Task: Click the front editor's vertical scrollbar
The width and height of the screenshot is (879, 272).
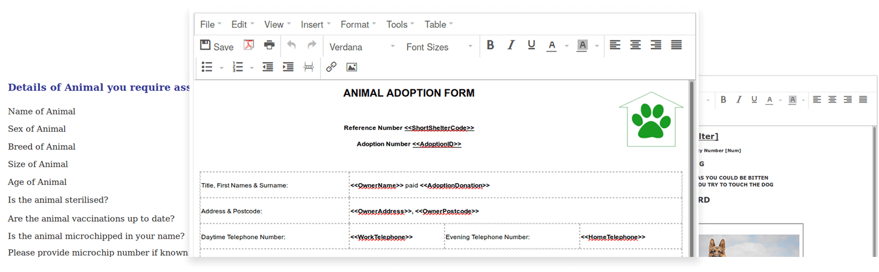Action: click(692, 168)
